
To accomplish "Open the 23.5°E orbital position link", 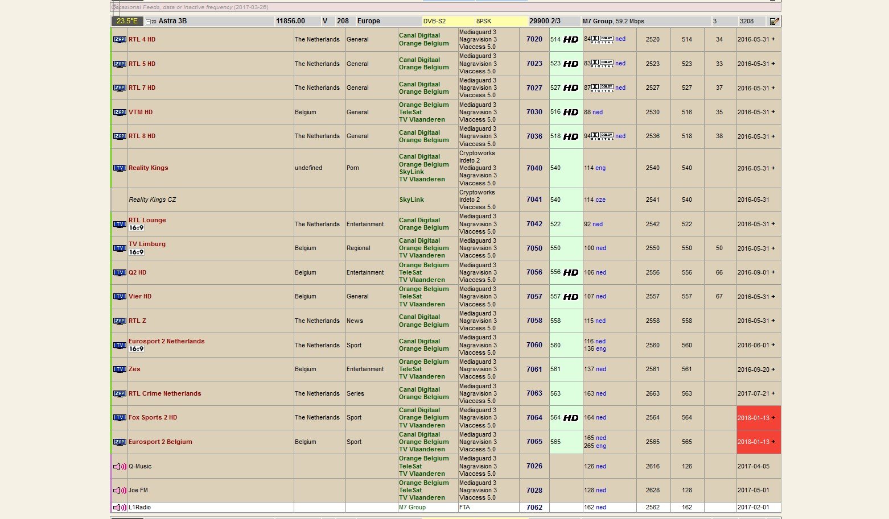I will [x=127, y=21].
